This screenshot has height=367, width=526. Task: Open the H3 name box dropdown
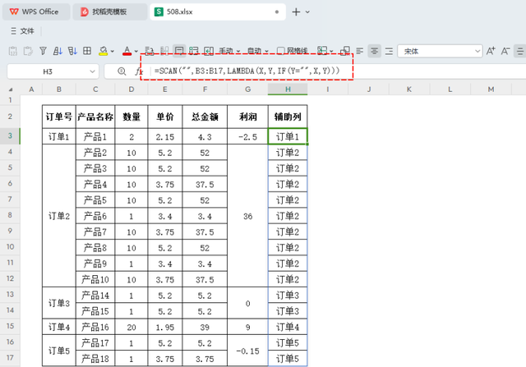point(92,71)
